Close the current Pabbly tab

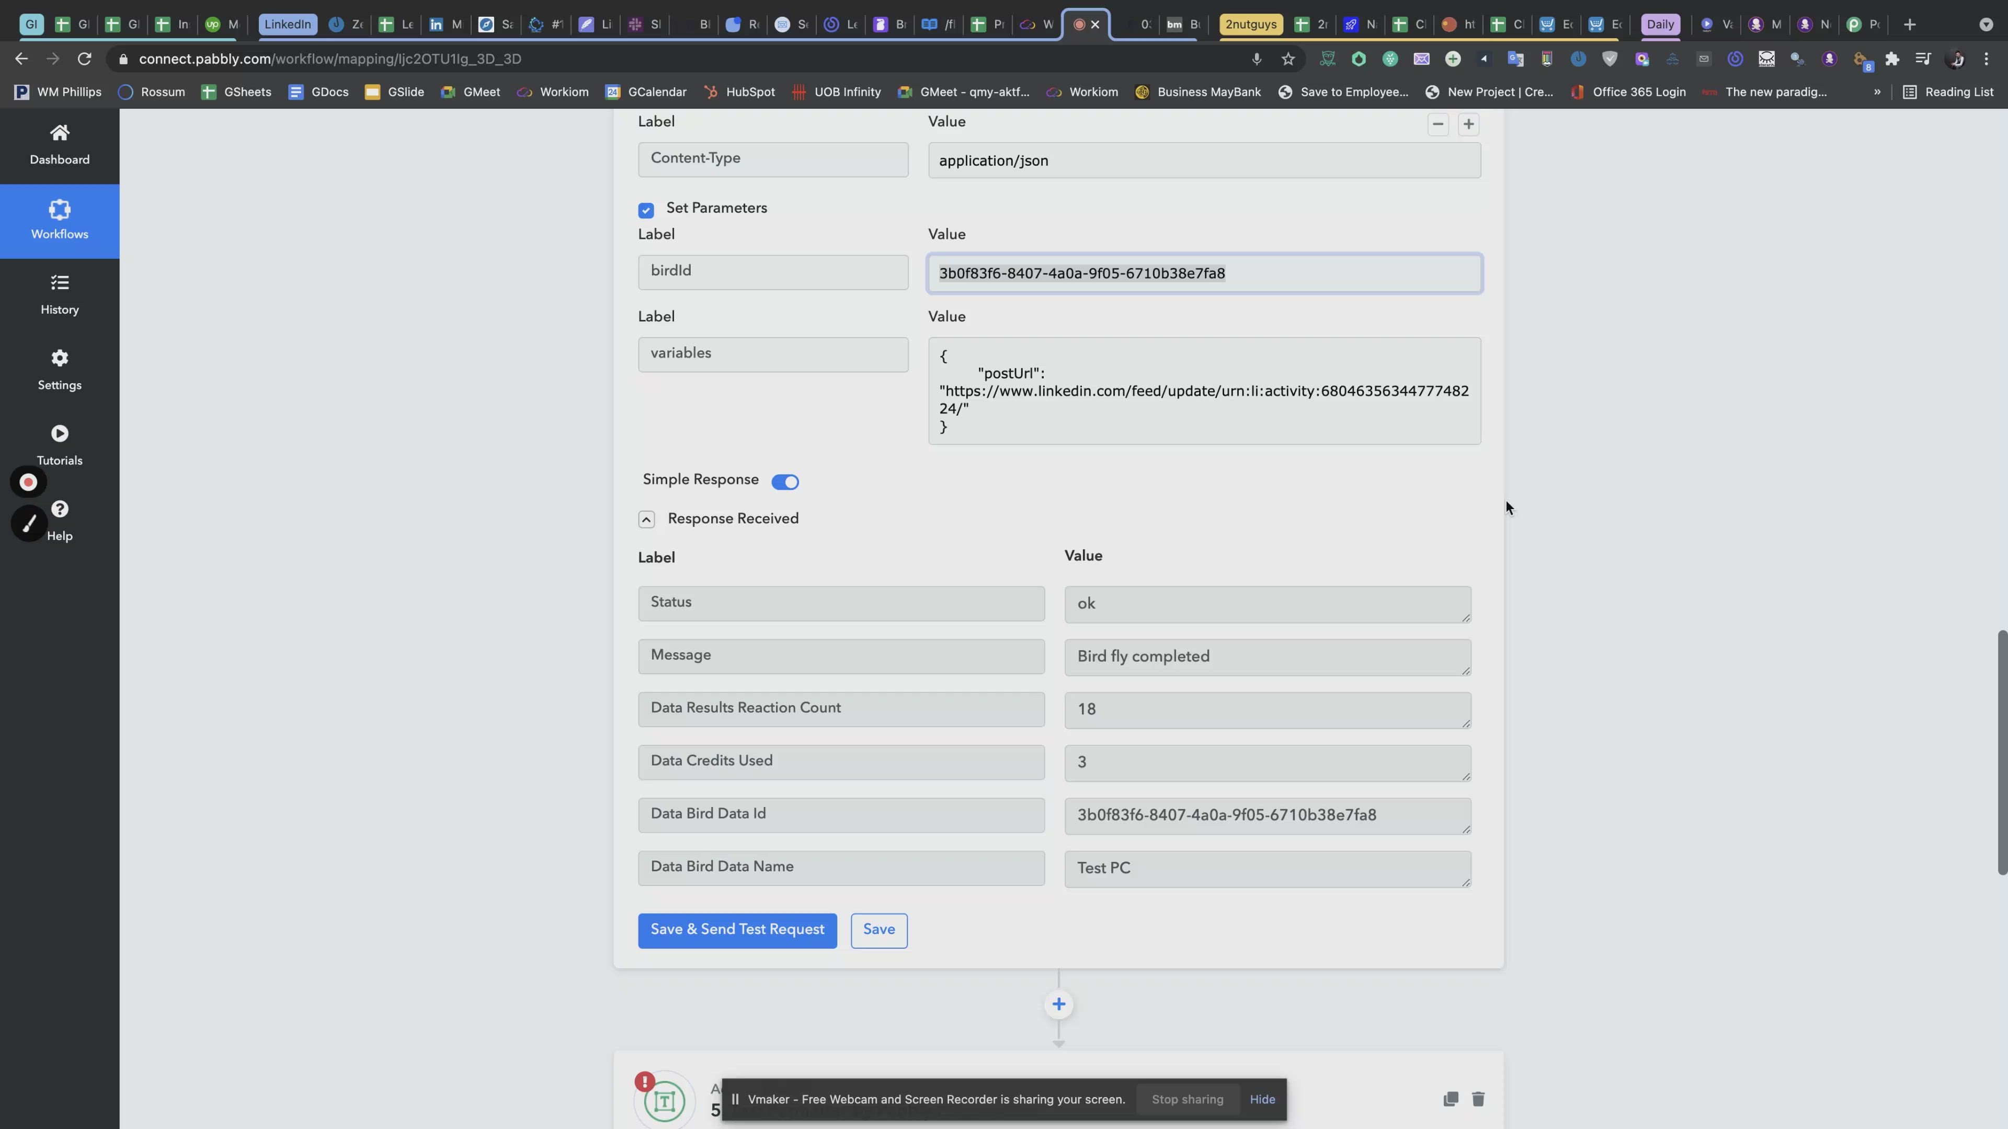point(1095,24)
